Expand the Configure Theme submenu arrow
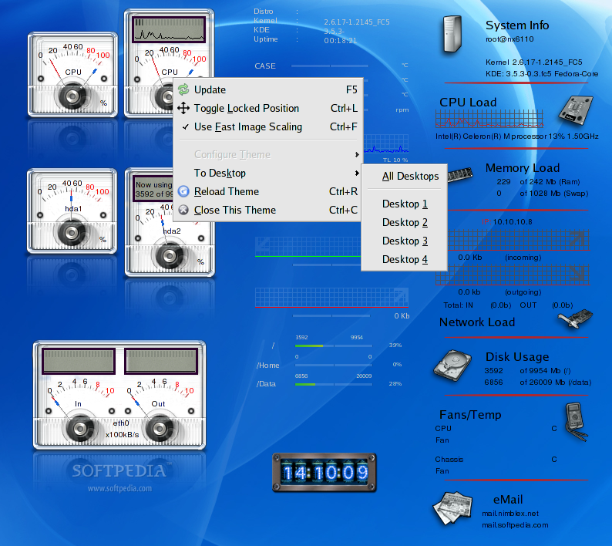The image size is (612, 546). coord(357,155)
